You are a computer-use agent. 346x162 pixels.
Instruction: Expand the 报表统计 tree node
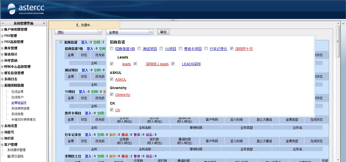2,54
